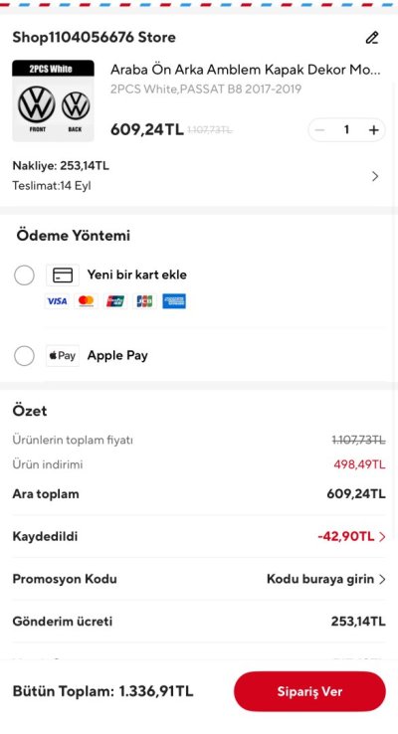Viewport: 398px width, 734px height.
Task: Click the Shop1104056676 Store name
Action: click(x=95, y=38)
